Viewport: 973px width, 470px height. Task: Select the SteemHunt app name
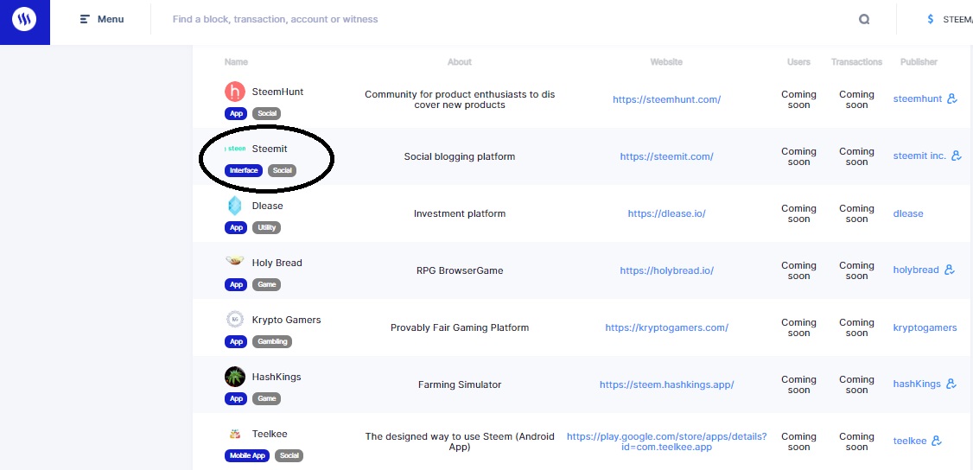point(277,92)
